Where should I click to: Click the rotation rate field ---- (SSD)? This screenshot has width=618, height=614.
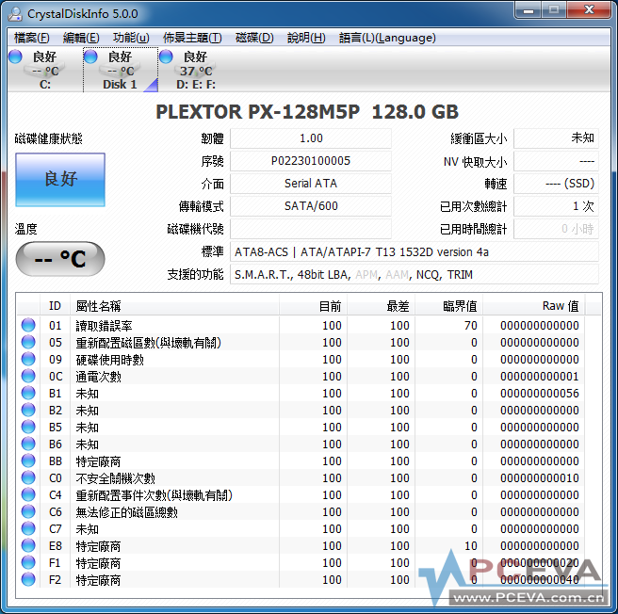[x=556, y=184]
